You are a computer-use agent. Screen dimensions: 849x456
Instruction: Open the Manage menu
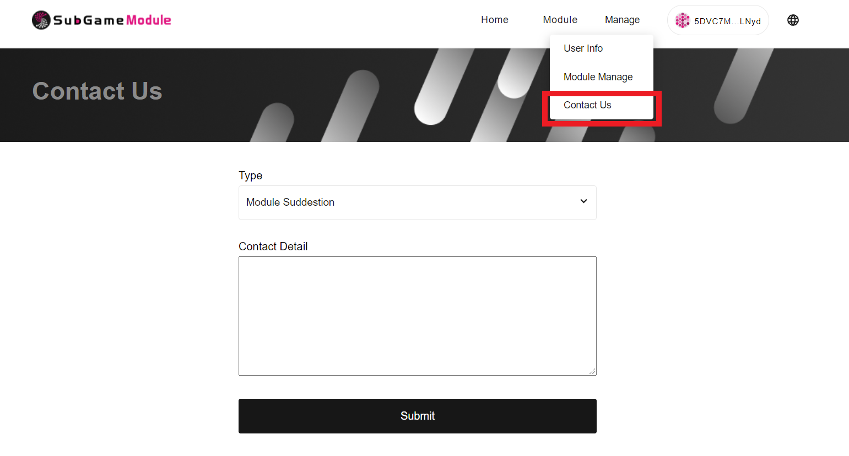pyautogui.click(x=622, y=20)
